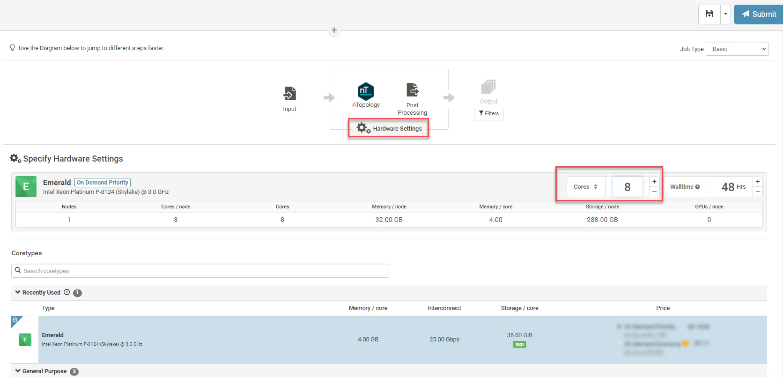Click the 288.00 GB storage per node value
Screen dimensions: 783x377
tap(602, 220)
